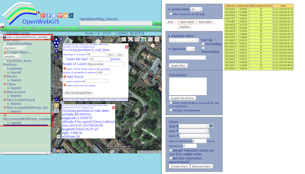Expand the Axis Y dropdown
The height and width of the screenshot is (174, 305).
(x=194, y=131)
